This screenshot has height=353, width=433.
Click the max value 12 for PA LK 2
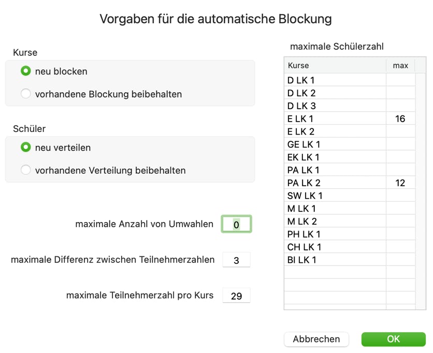400,183
